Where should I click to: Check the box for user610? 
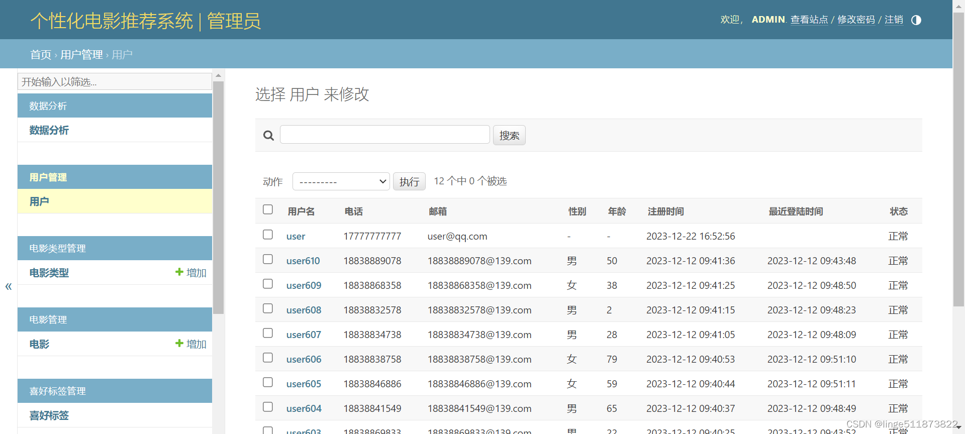(x=268, y=259)
